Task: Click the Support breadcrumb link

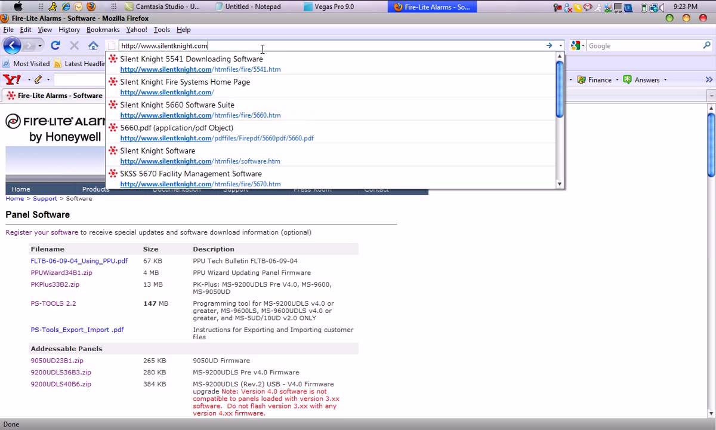Action: click(x=45, y=198)
